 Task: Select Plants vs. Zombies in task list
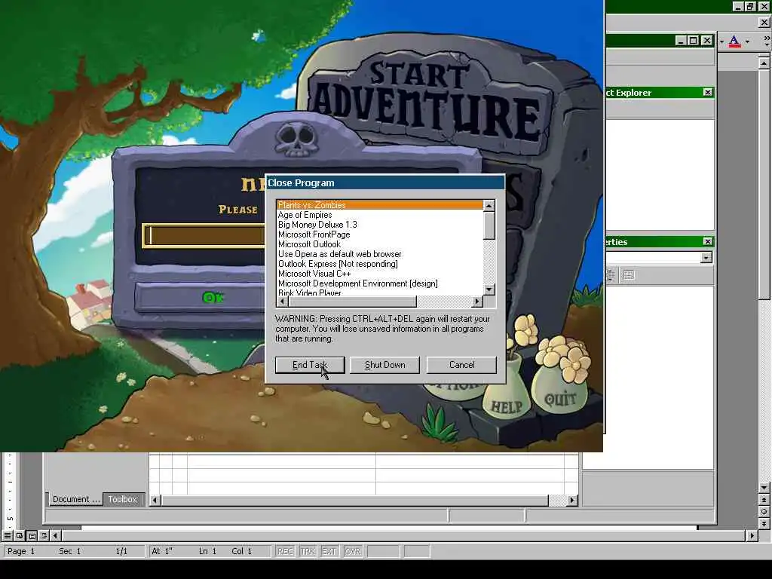tap(380, 205)
